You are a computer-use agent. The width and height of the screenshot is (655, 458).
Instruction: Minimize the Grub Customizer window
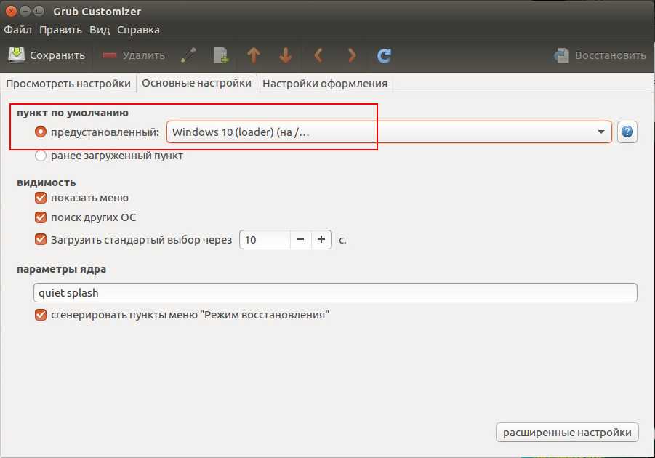(25, 12)
